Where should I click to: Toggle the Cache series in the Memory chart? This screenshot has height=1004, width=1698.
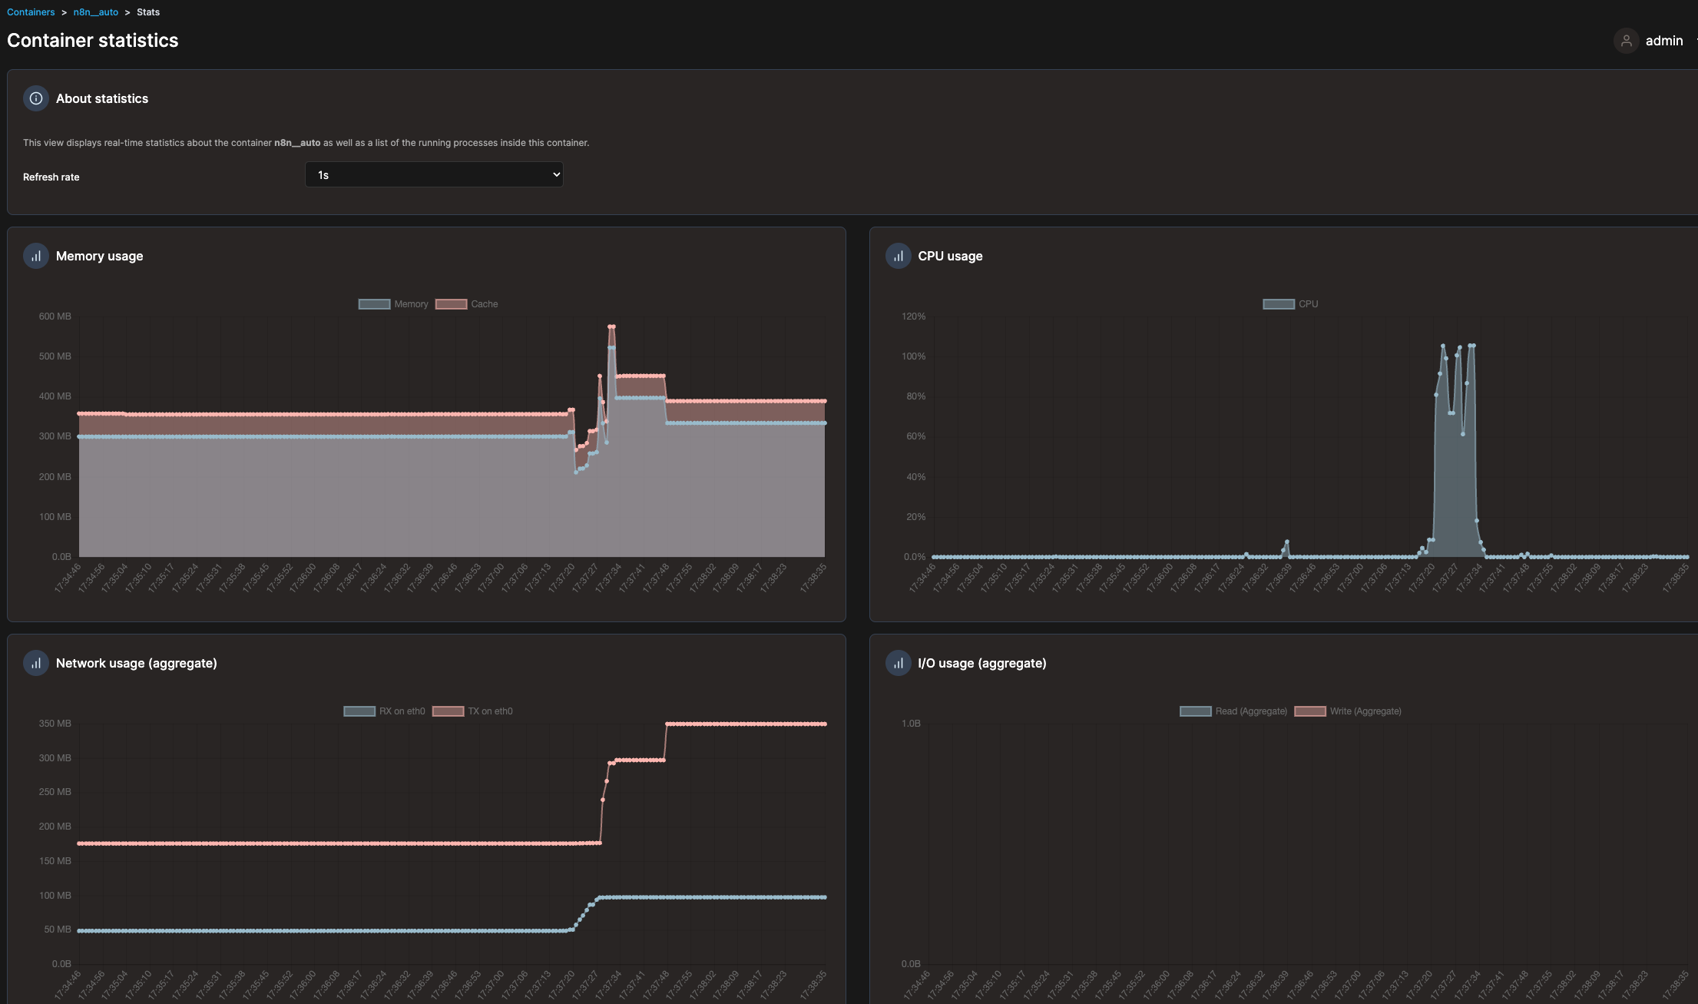click(452, 303)
